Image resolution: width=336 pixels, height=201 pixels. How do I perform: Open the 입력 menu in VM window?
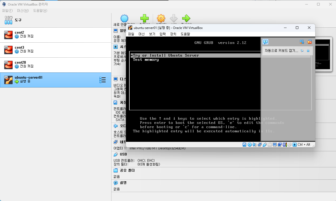163,34
